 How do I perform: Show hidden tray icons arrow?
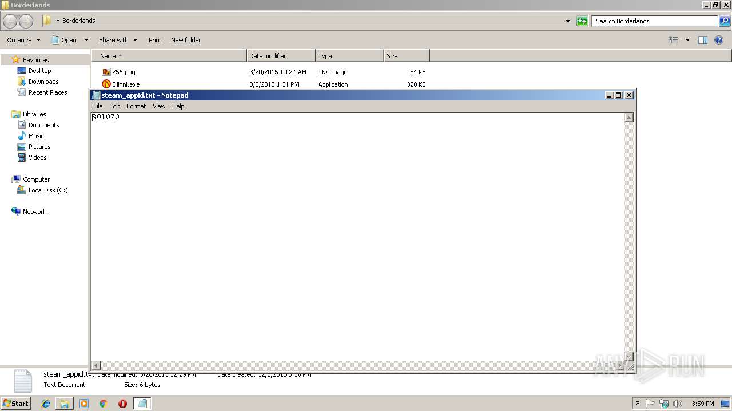tap(638, 404)
